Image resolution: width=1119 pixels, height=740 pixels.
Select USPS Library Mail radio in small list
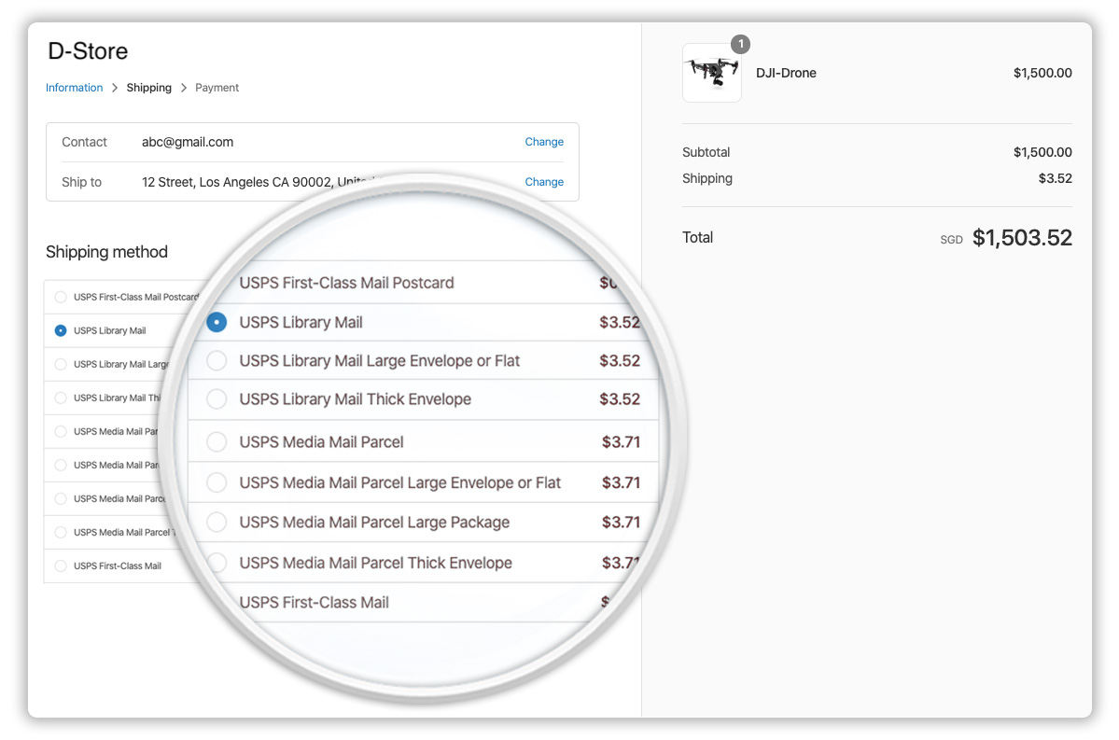pos(61,330)
